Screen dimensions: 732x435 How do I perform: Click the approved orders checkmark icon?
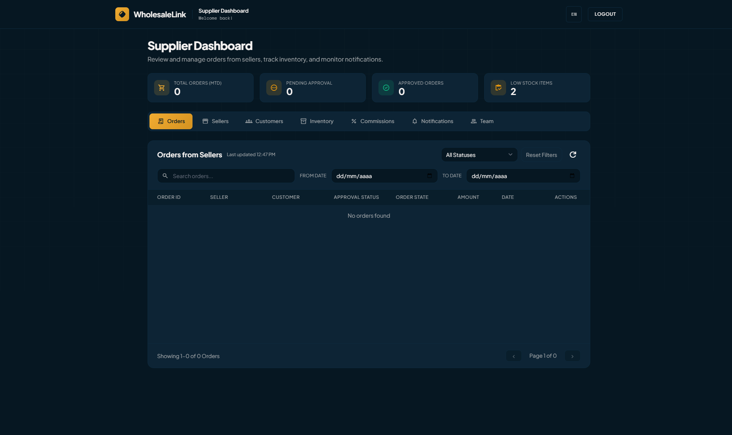(x=386, y=88)
